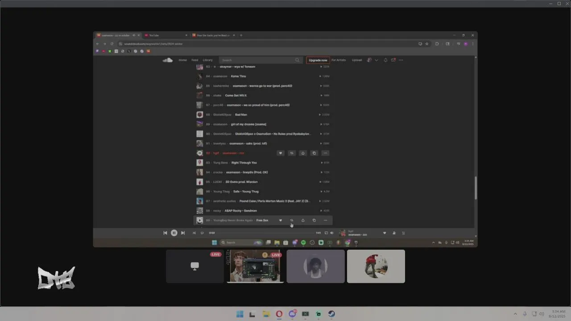This screenshot has width=571, height=321.
Task: Copy link of Free Sex track
Action: 314,220
